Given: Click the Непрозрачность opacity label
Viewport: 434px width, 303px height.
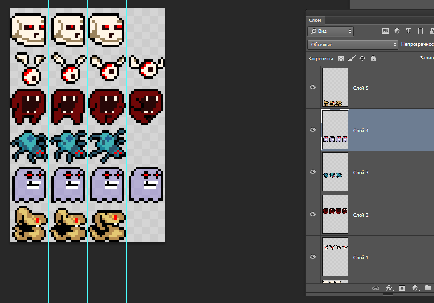Looking at the screenshot, I should 417,44.
